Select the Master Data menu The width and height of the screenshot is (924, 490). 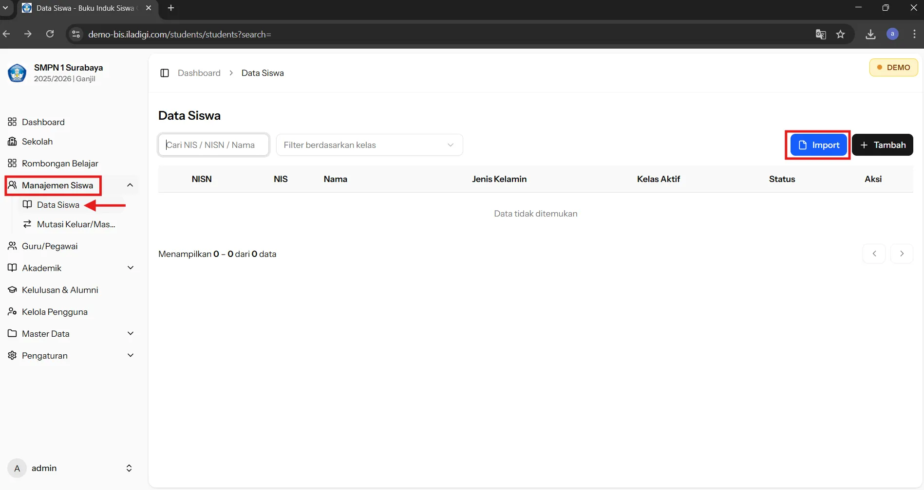(x=45, y=334)
